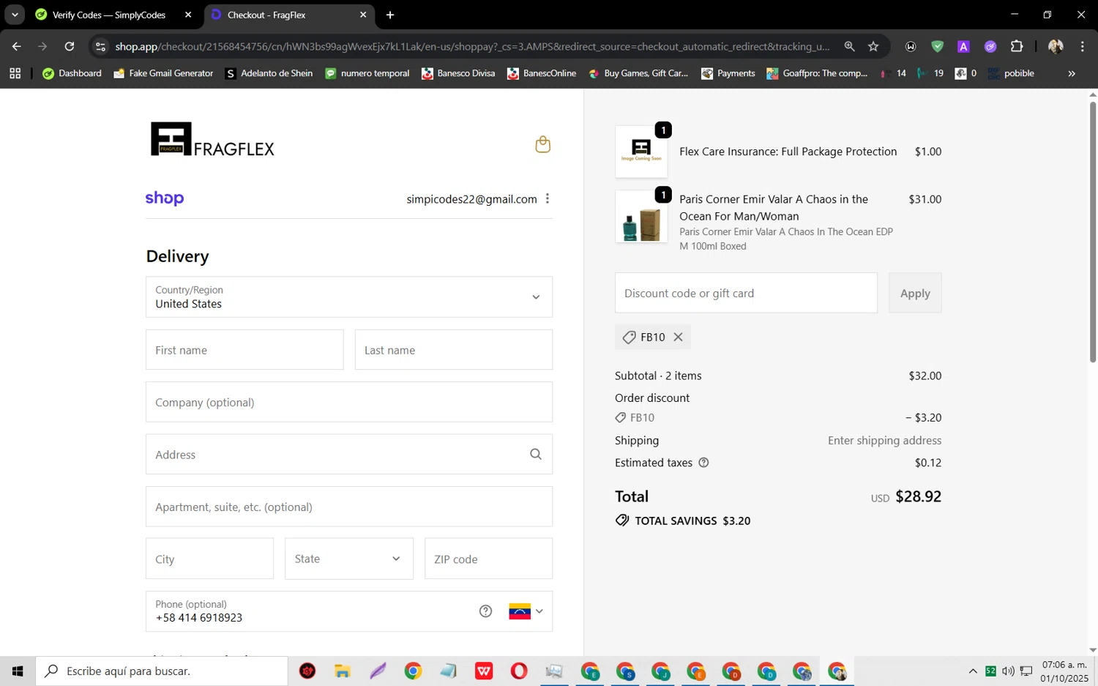Image resolution: width=1098 pixels, height=686 pixels.
Task: Click the zoom magnifier icon in address bar
Action: (849, 46)
